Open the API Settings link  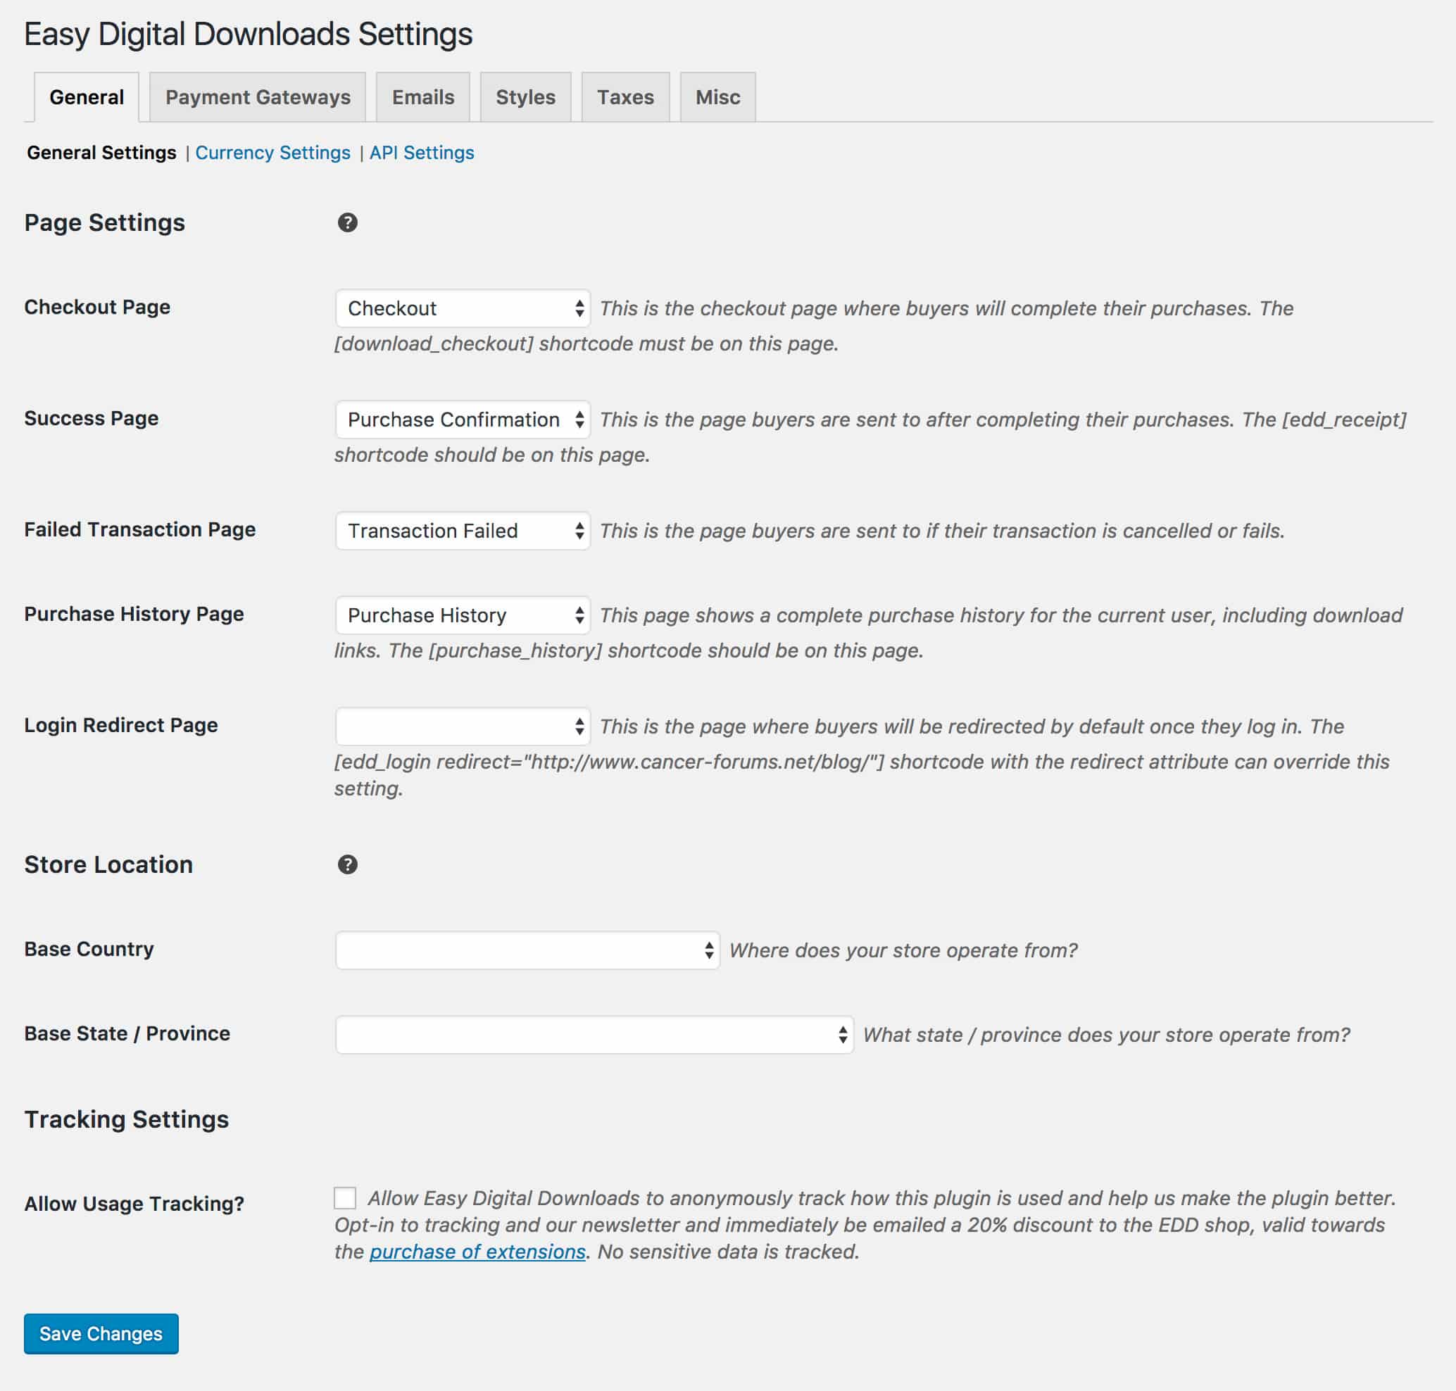click(421, 153)
